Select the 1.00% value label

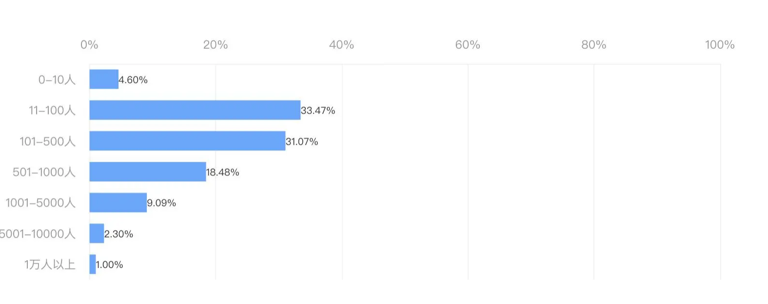(109, 265)
